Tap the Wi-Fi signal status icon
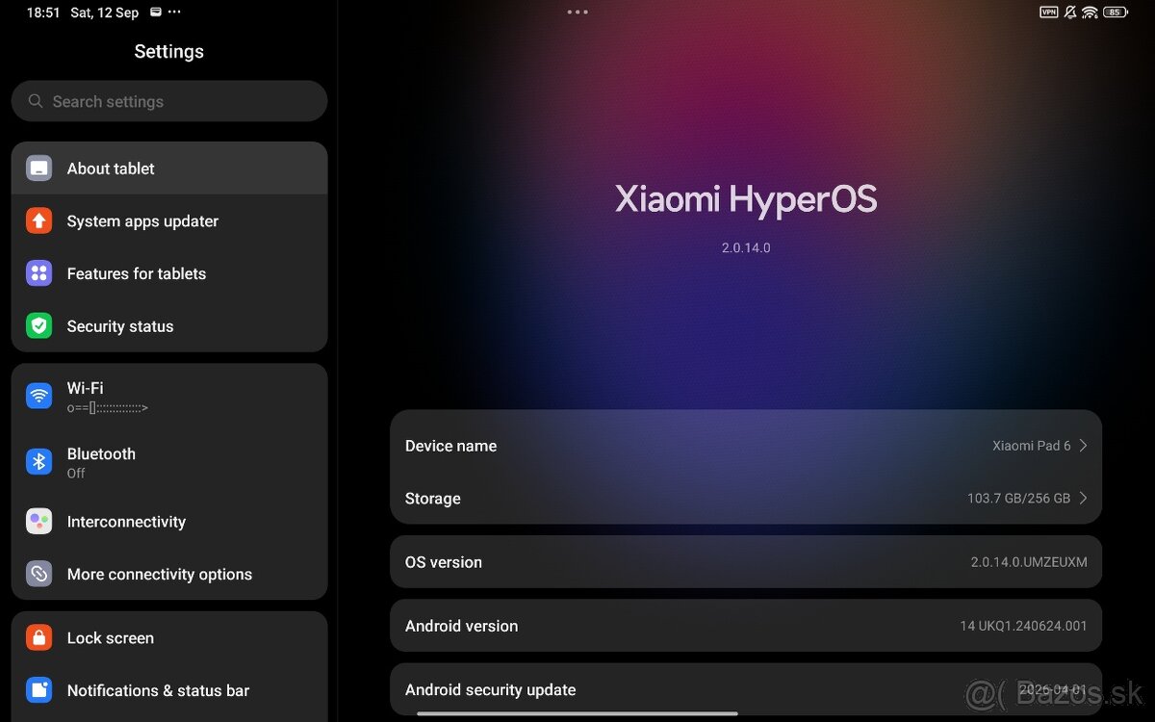 click(x=1090, y=13)
